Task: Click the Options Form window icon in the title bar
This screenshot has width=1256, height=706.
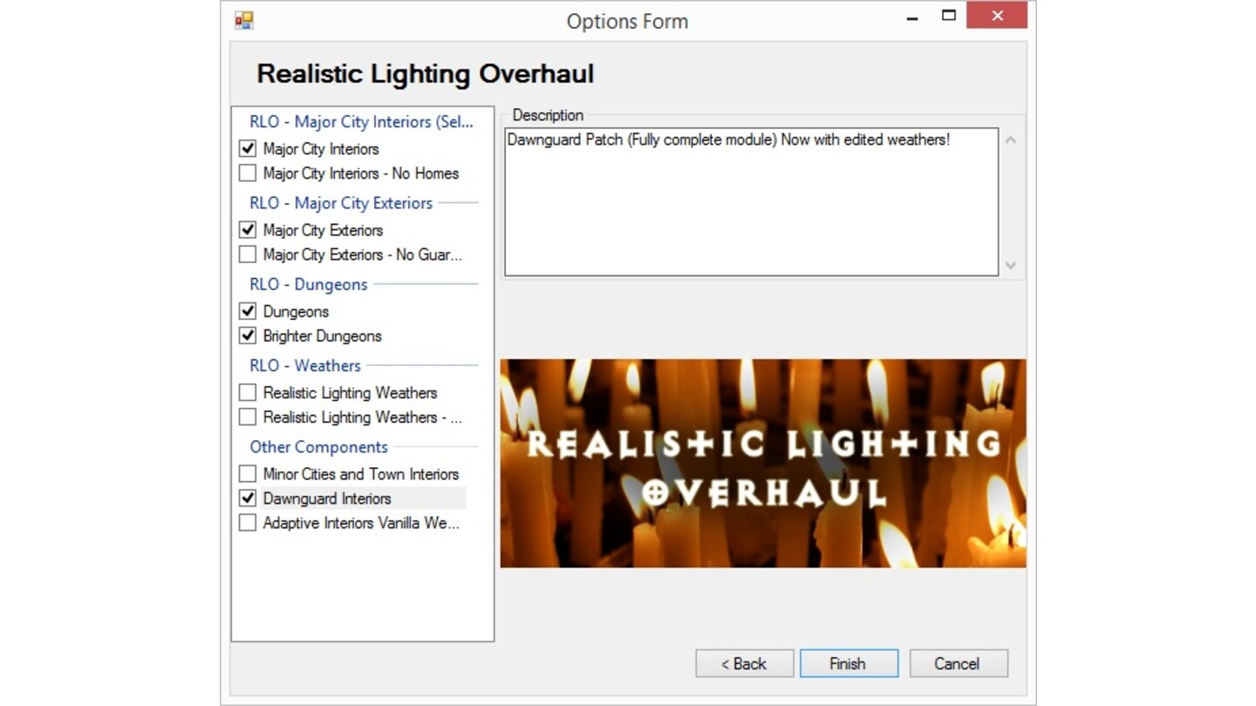Action: click(x=243, y=20)
